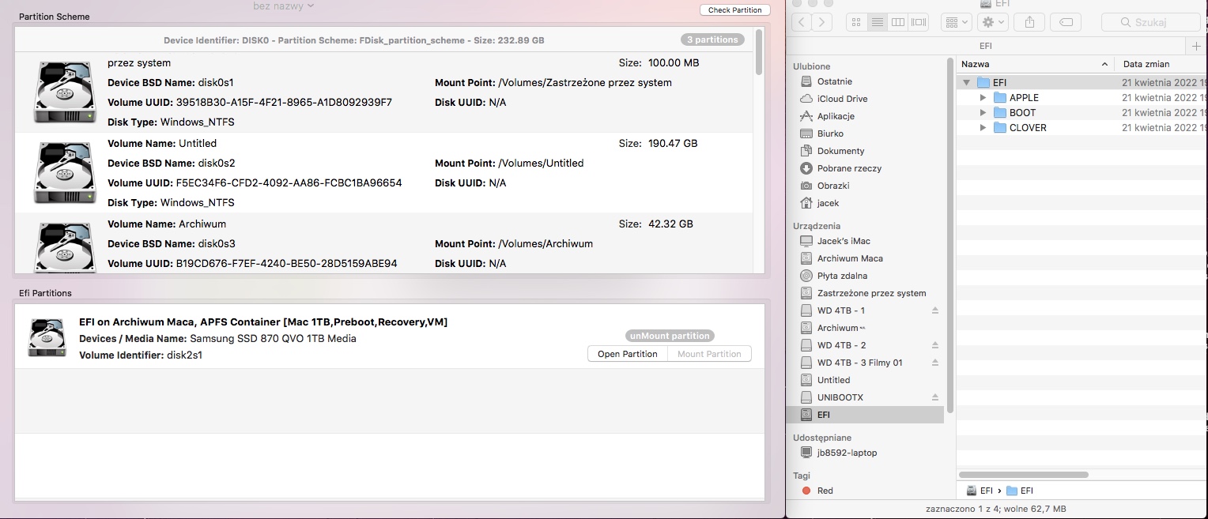Expand the CLOVER folder disclosure triangle
The width and height of the screenshot is (1208, 519).
[983, 128]
